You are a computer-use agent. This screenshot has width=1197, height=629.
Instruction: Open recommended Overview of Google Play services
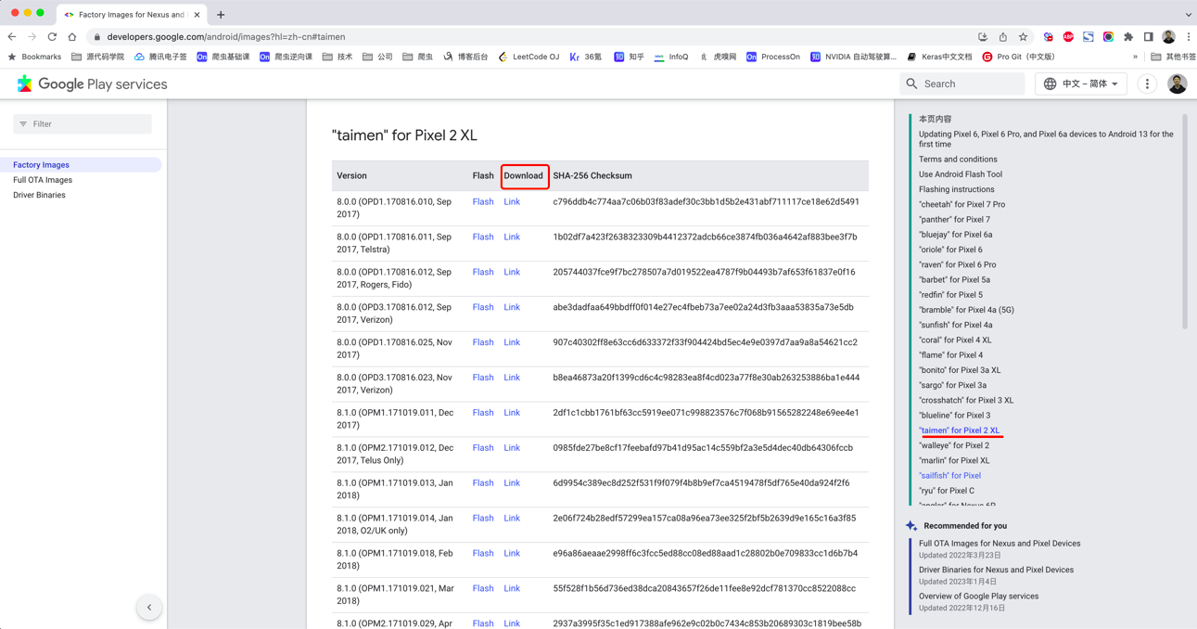(978, 597)
